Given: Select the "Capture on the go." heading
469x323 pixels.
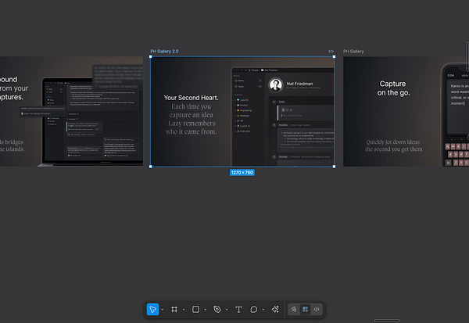Looking at the screenshot, I should pyautogui.click(x=392, y=88).
